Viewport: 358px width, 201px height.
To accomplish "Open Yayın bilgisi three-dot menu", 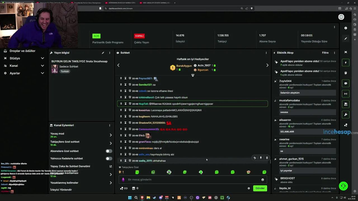I will click(x=110, y=53).
